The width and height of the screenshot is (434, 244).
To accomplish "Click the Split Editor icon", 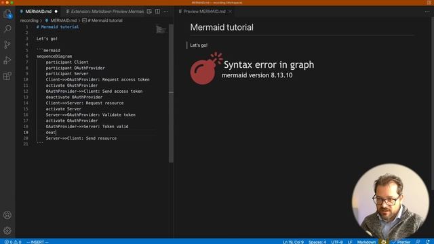I will click(x=157, y=12).
